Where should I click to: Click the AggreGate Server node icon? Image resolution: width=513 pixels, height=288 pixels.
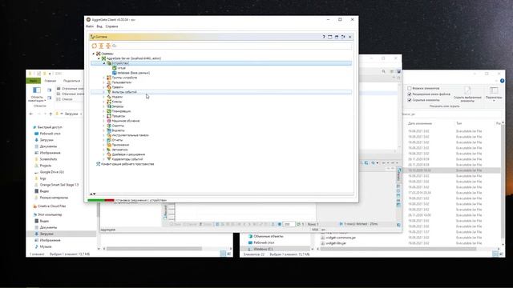coord(103,58)
